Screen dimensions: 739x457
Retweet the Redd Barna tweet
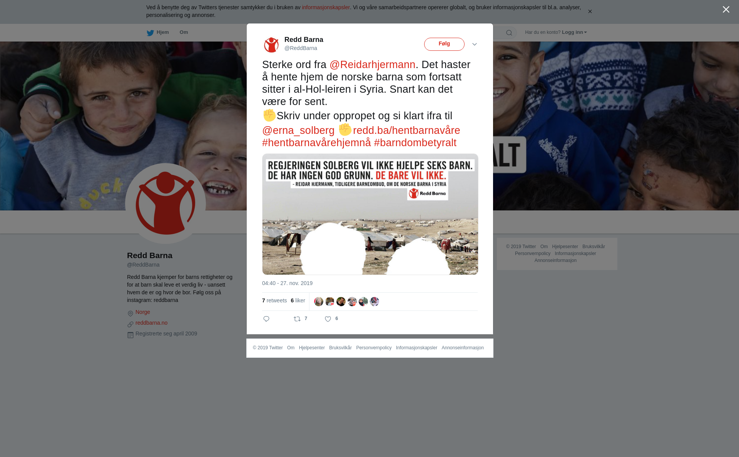tap(297, 319)
